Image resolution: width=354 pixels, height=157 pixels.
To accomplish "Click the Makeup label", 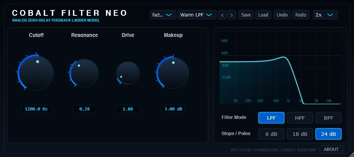I will click(x=173, y=35).
